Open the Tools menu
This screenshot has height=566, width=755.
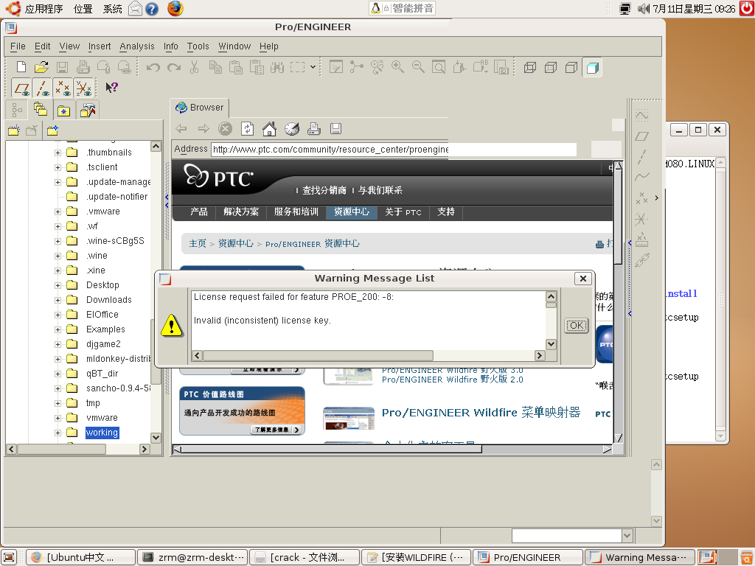click(198, 46)
